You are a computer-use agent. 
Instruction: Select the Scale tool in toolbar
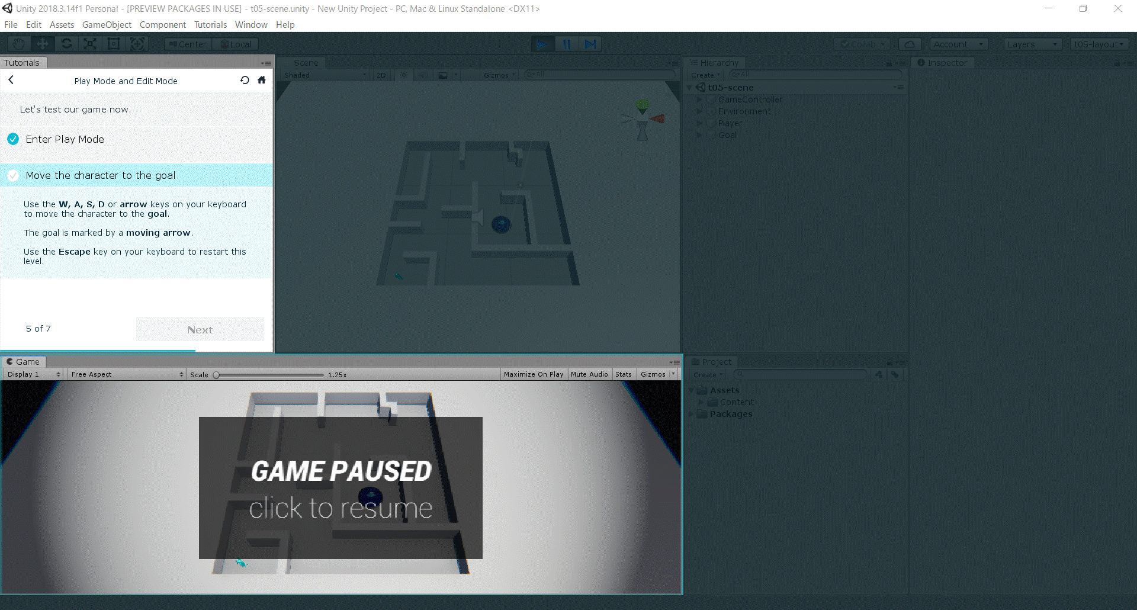coord(90,44)
